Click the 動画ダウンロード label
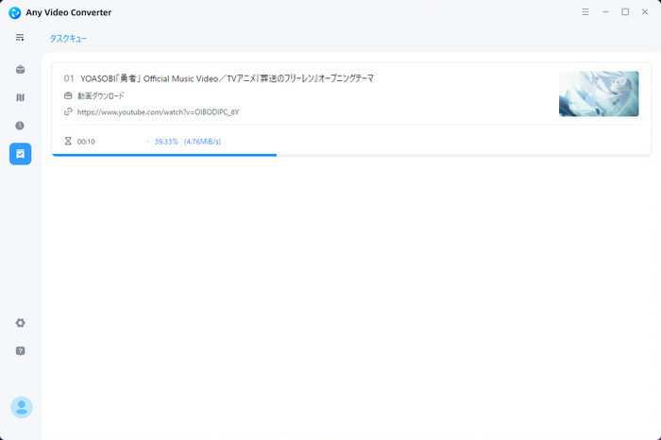Image resolution: width=661 pixels, height=440 pixels. pyautogui.click(x=101, y=96)
